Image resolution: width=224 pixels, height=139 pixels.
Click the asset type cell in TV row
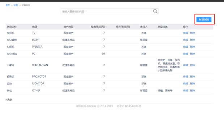pos(68,33)
